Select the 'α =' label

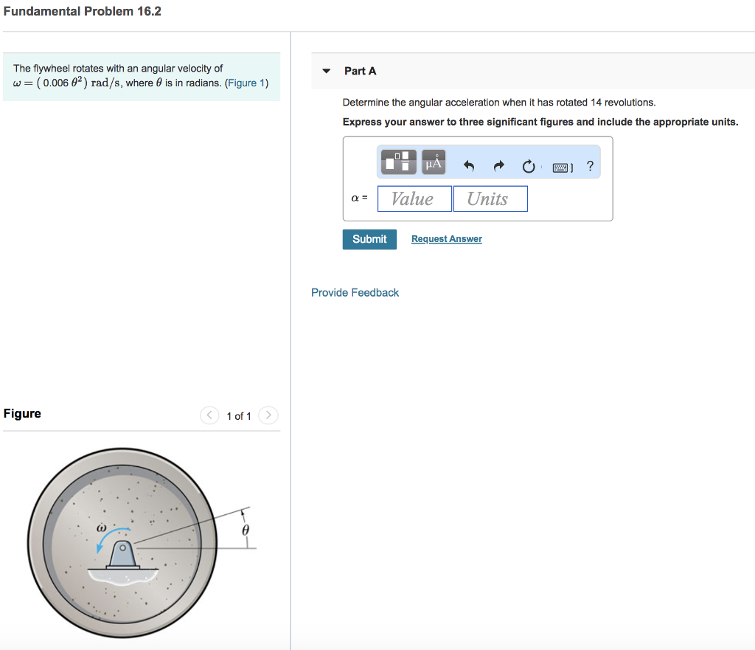tap(359, 198)
